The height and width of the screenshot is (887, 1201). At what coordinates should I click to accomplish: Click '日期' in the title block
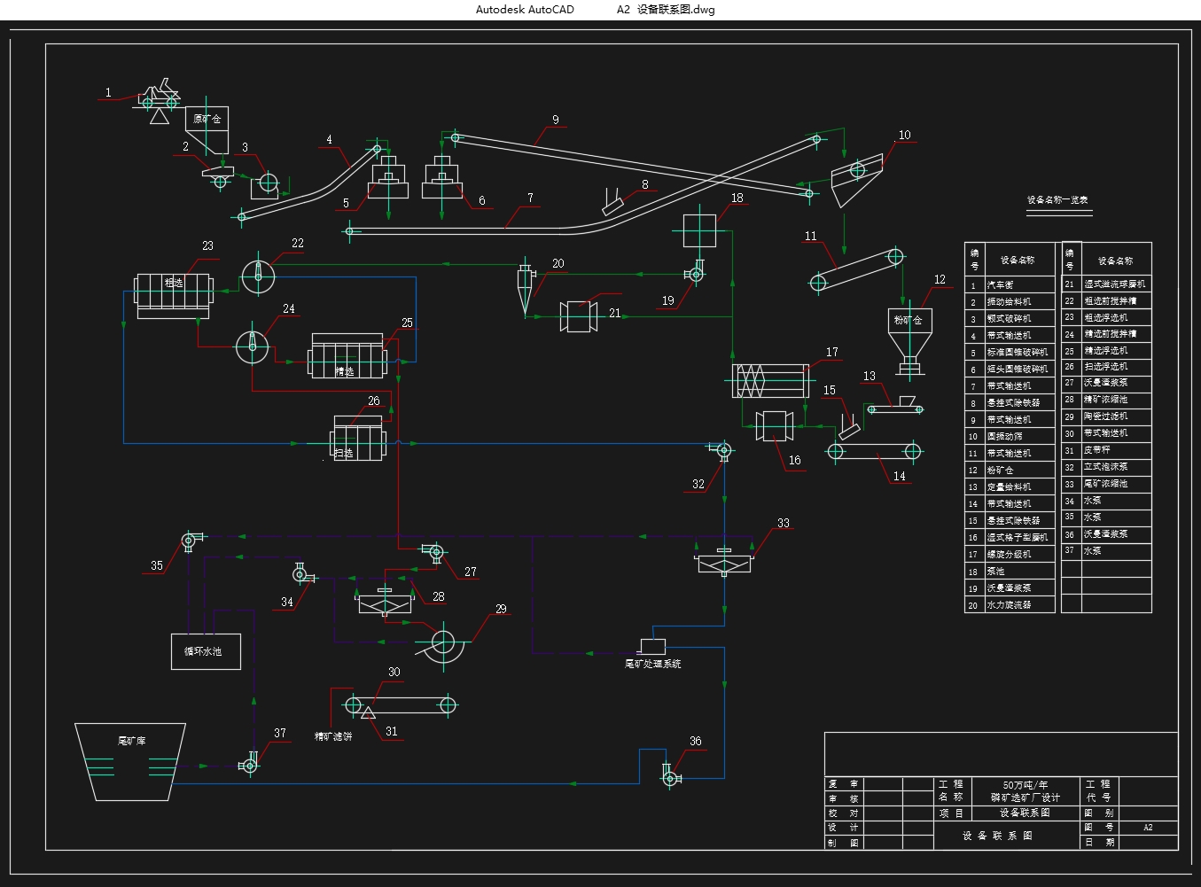pos(1099,843)
